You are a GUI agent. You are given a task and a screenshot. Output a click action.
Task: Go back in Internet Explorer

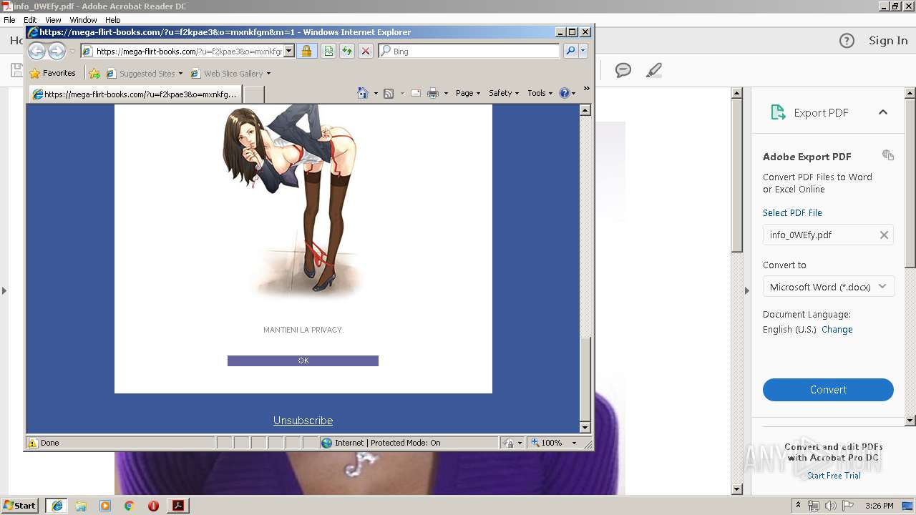coord(36,51)
